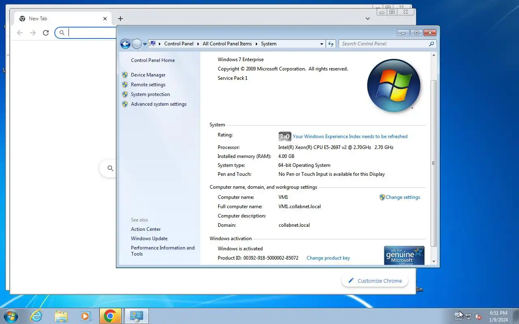This screenshot has width=519, height=324.
Task: Click VM1.collabnet.local full computer name
Action: [300, 207]
